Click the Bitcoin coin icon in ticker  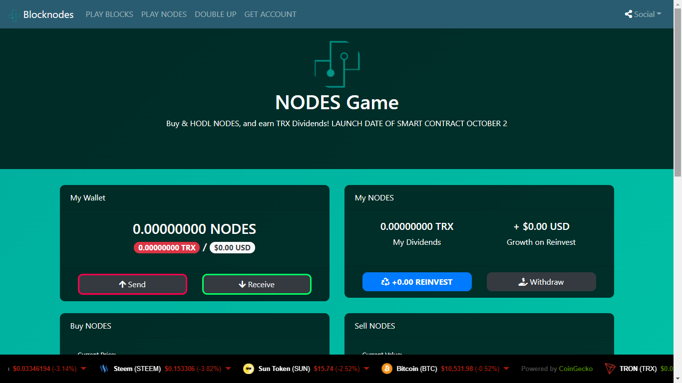coord(387,369)
